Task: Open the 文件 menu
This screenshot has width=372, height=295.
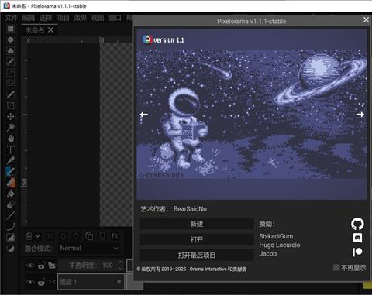Action: tap(12, 18)
